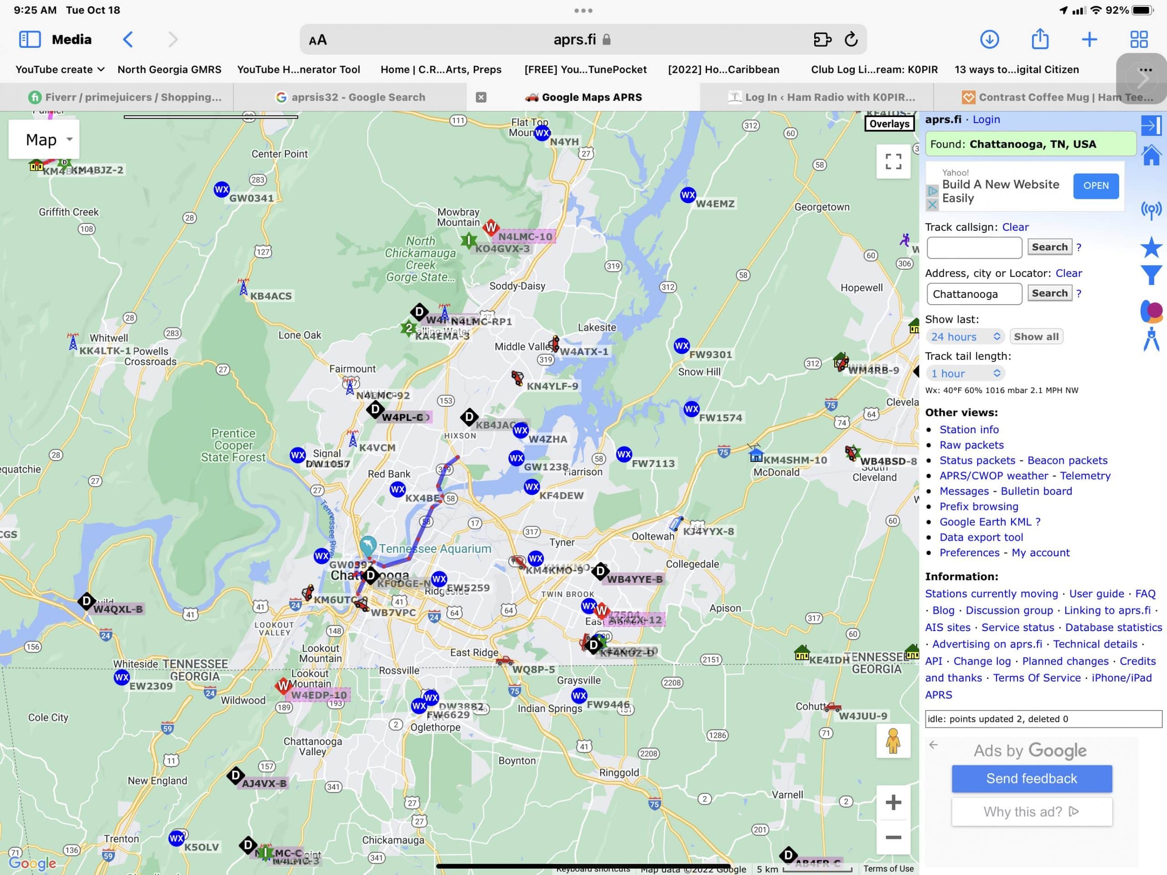
Task: Open the Google Earth KML link
Action: click(985, 522)
